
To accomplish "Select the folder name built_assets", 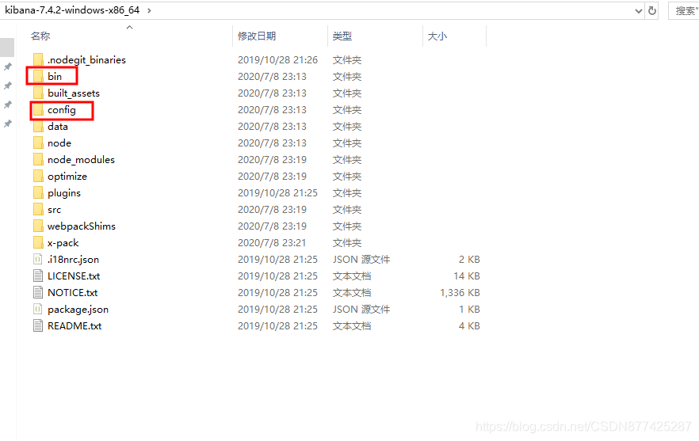I will [x=74, y=93].
